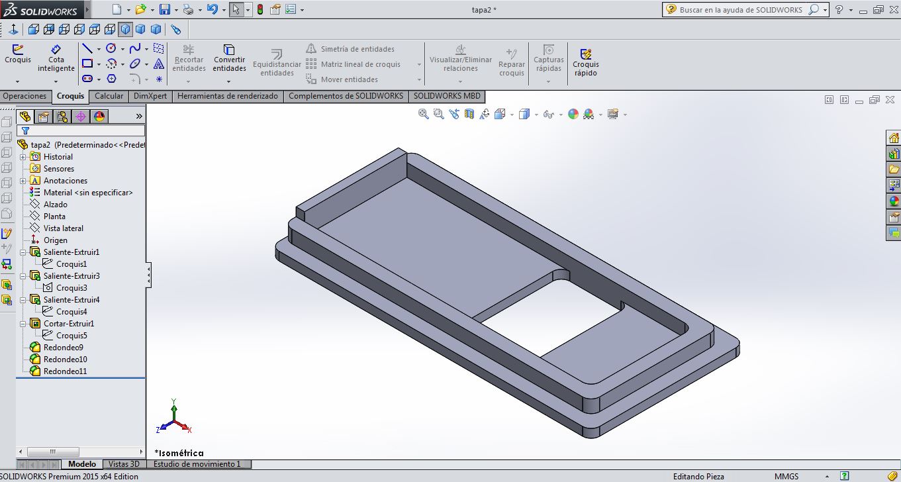Click the SOLIDWORKS help search box
Image resolution: width=901 pixels, height=482 pixels.
tap(745, 10)
